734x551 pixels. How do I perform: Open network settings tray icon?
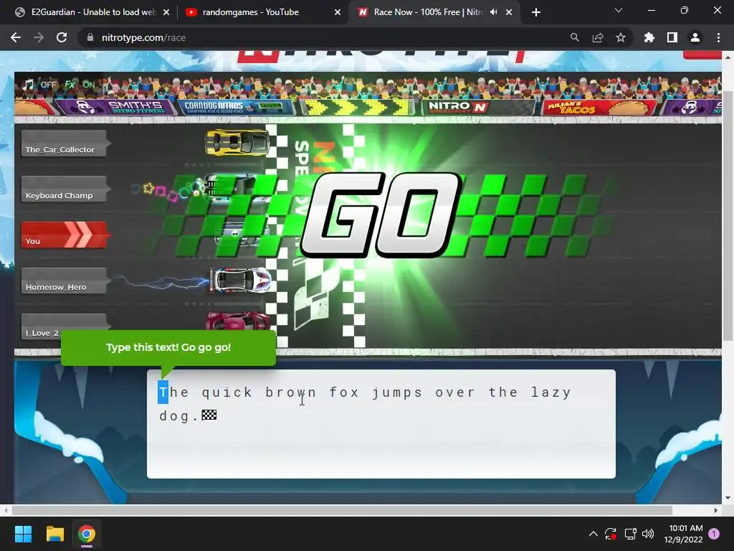coord(630,534)
